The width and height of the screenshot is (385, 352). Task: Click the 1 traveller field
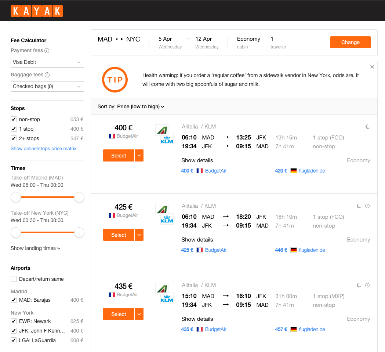(x=278, y=43)
